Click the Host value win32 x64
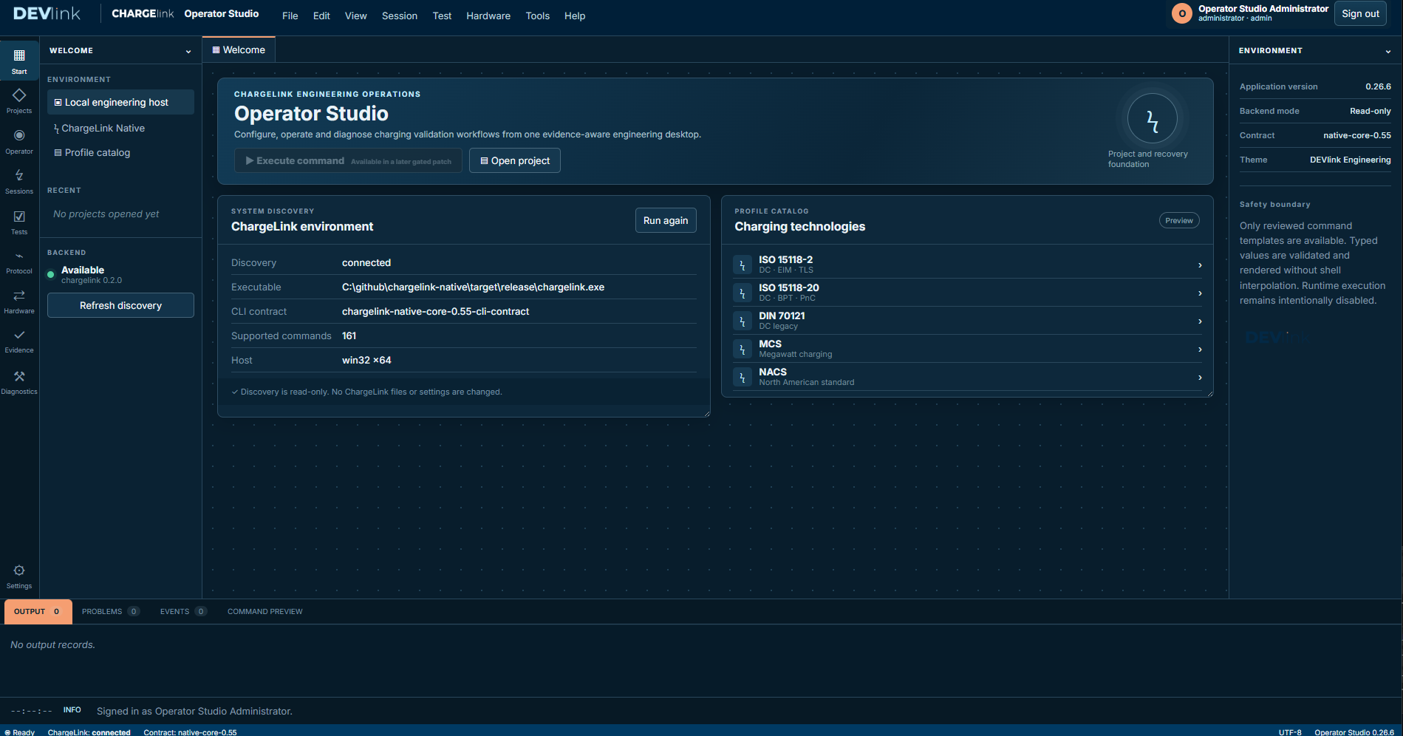1403x736 pixels. click(366, 360)
